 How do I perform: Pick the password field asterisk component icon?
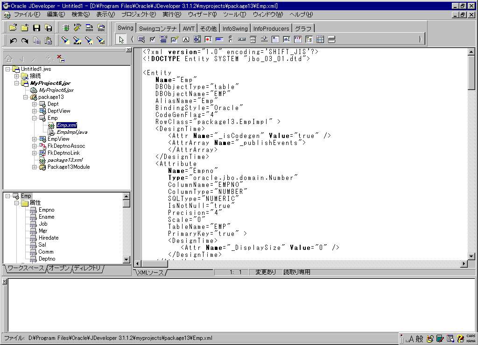[208, 39]
